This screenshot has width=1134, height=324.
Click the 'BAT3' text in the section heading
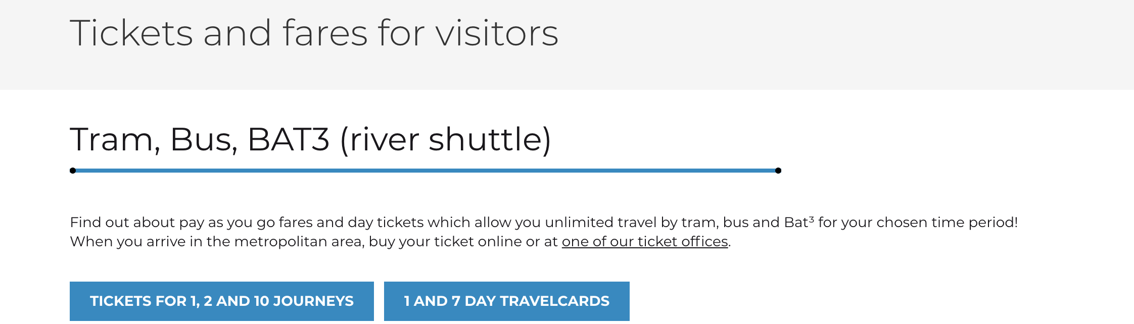click(289, 140)
